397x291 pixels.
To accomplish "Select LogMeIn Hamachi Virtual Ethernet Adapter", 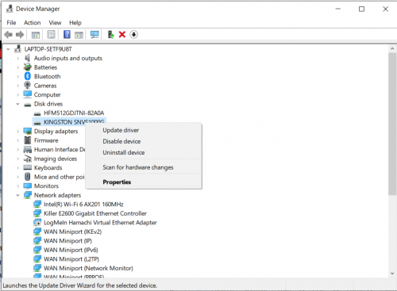I will click(x=100, y=223).
